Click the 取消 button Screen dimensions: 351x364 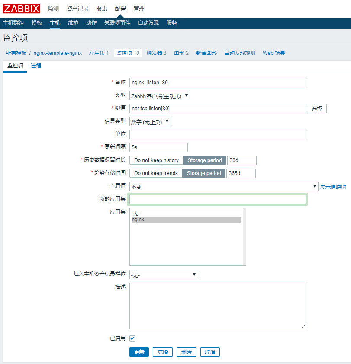coord(210,352)
